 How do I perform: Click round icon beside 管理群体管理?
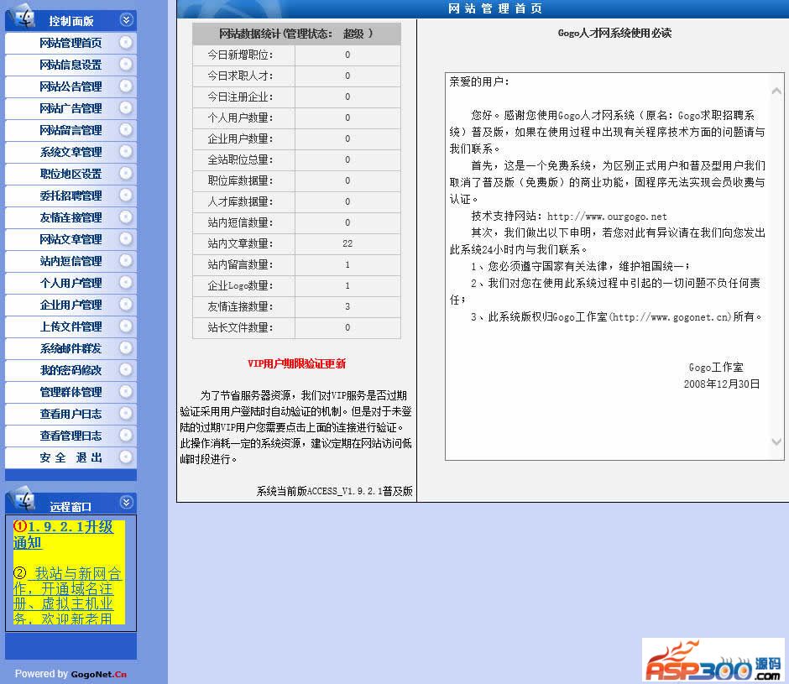pos(126,391)
